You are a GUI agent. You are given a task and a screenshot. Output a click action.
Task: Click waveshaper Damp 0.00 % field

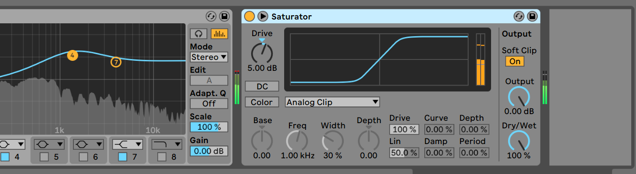439,153
